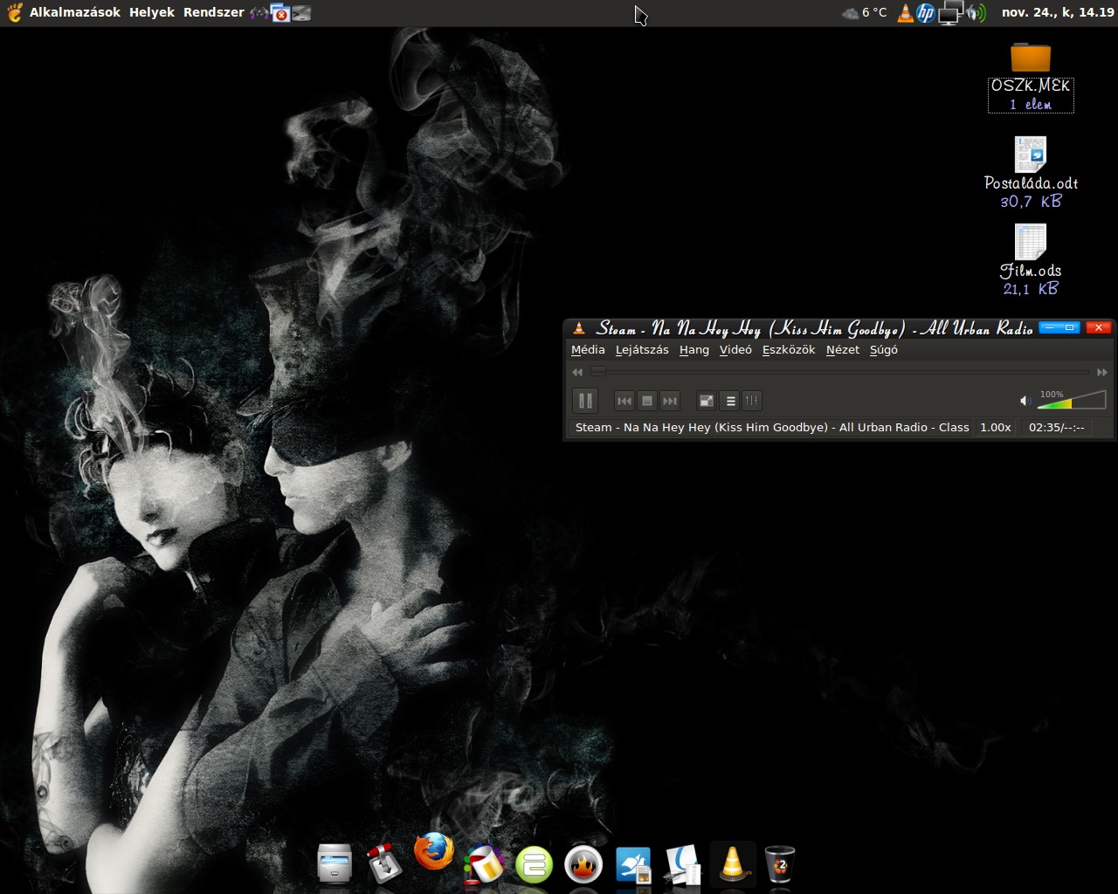Screen dimensions: 1118x894
Task: Show the VLC playlist
Action: (x=730, y=401)
